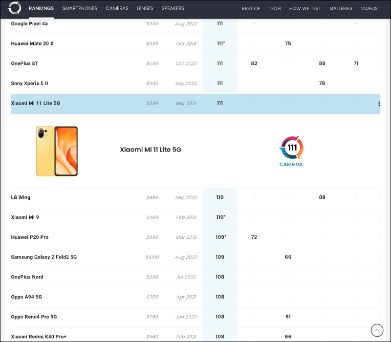Click Xiaomi Mi 11 Lite 5G phone image
391x342 pixels.
pyautogui.click(x=57, y=151)
